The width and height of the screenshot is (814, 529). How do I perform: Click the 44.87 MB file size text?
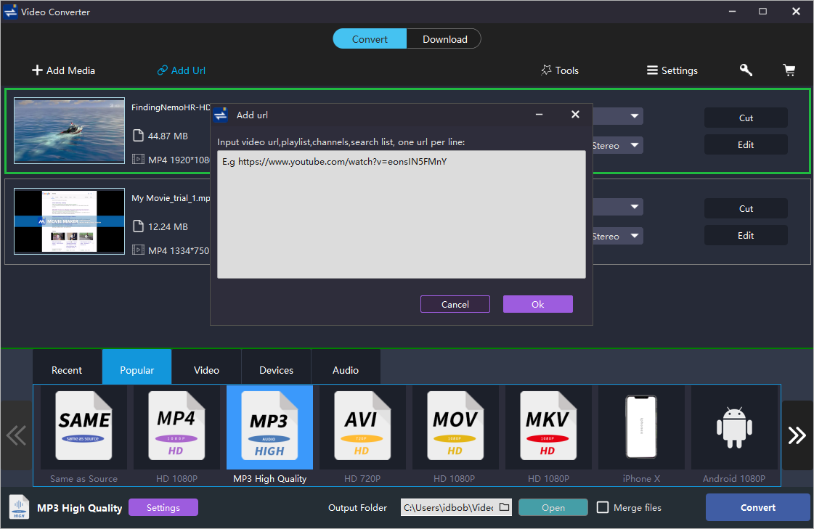coord(168,136)
